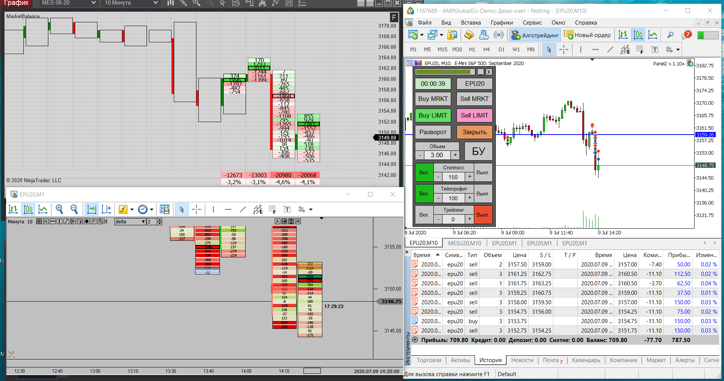Save chart template in EPU20,M1 window
Screen dimensions: 724x381
pyautogui.click(x=165, y=209)
